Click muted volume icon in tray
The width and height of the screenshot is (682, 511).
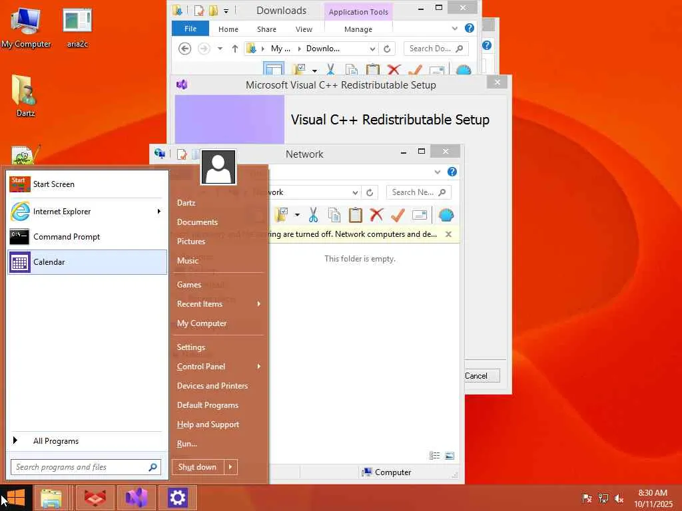pyautogui.click(x=619, y=498)
